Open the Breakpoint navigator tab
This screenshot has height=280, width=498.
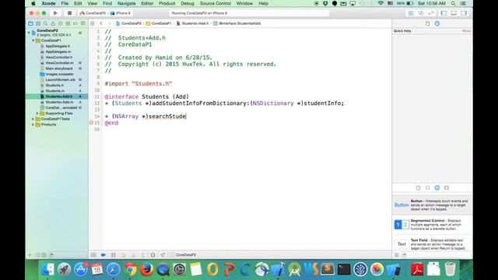coord(75,23)
